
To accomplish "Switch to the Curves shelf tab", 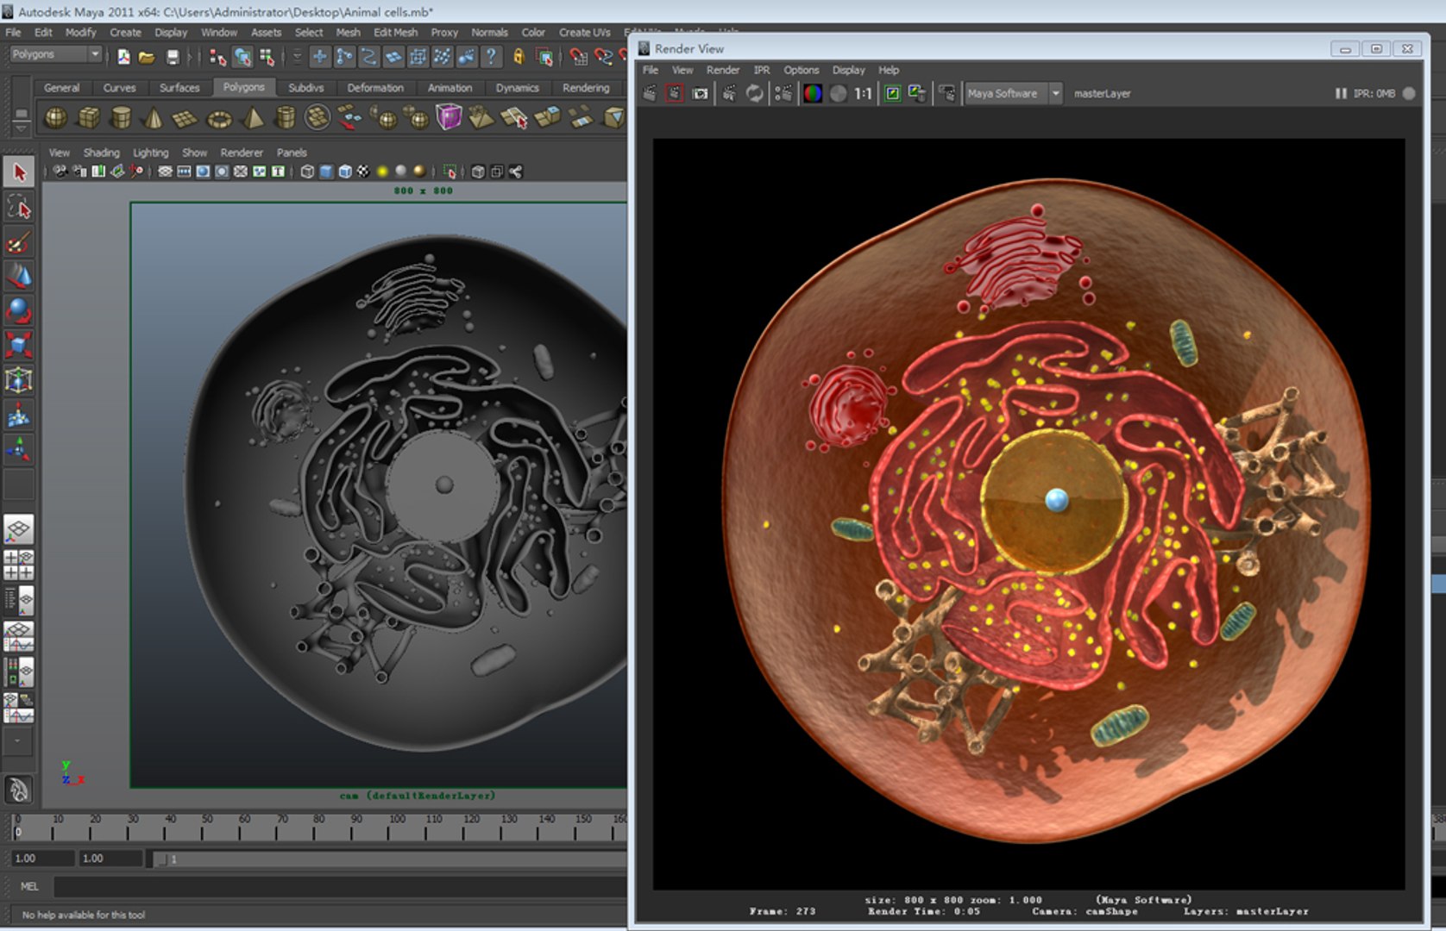I will coord(119,88).
